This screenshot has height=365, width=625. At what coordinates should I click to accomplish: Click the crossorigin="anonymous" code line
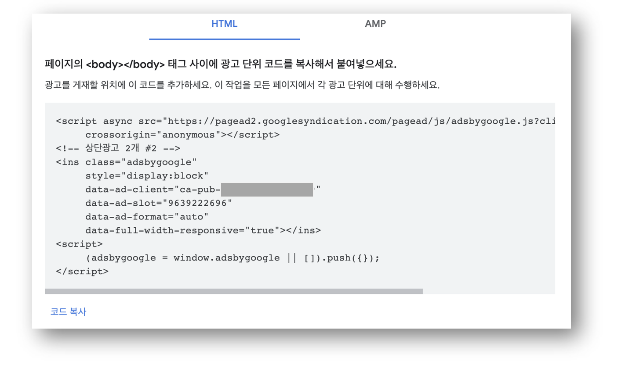pos(182,135)
